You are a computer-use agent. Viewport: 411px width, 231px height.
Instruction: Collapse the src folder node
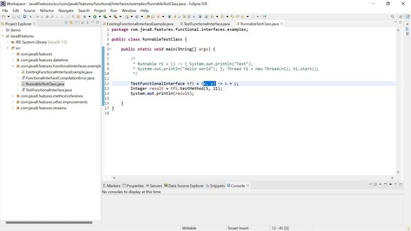pos(8,48)
